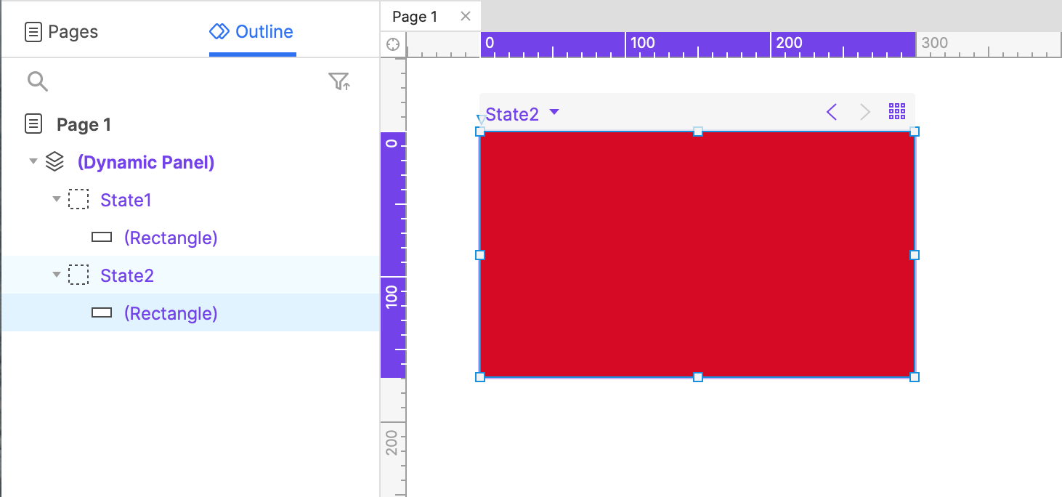Close the Page 1 canvas tab
1062x497 pixels.
pyautogui.click(x=466, y=16)
